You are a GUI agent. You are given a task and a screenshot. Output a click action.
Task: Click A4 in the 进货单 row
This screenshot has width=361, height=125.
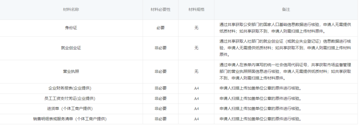click(x=197, y=109)
